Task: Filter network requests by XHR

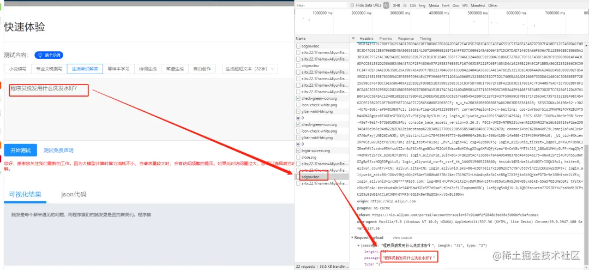Action: [x=396, y=5]
